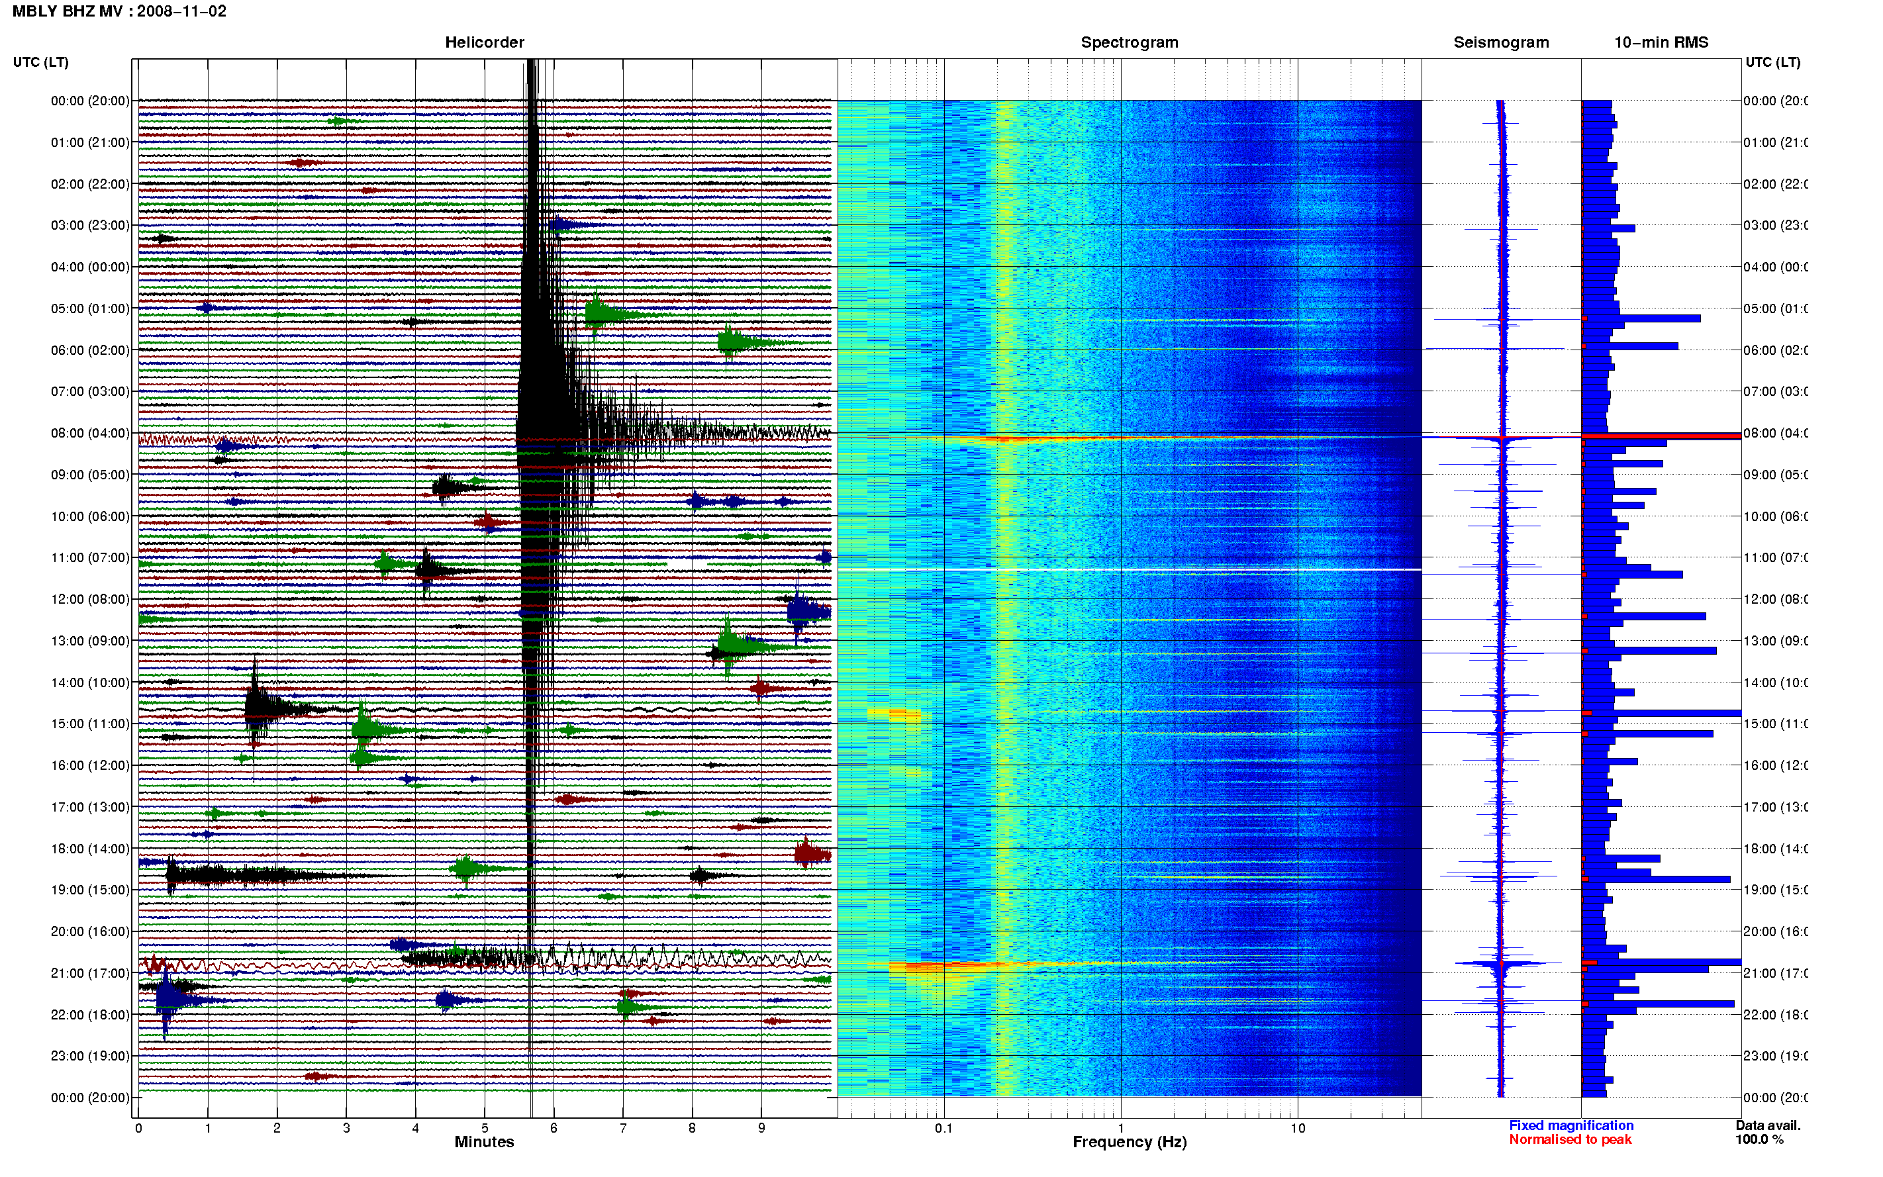Click the 'Data avail.' label
This screenshot has width=1883, height=1177.
pos(1768,1125)
